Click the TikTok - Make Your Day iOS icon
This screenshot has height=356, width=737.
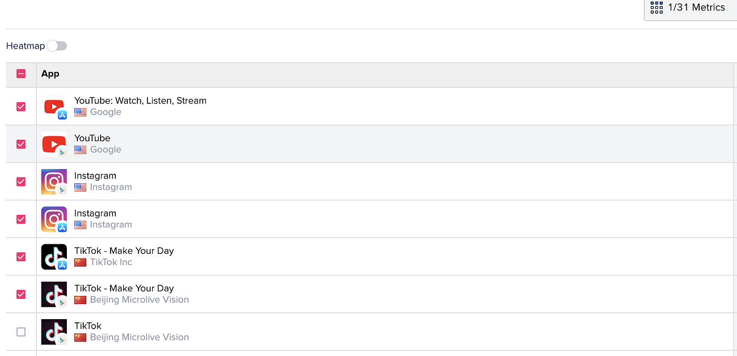pos(54,256)
